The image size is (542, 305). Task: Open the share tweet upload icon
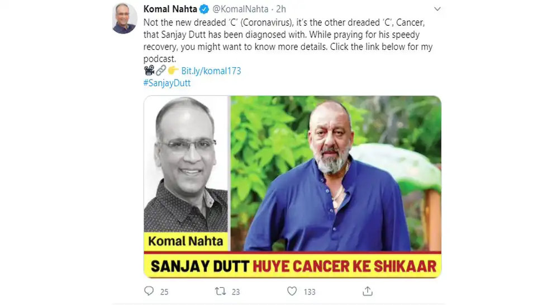coord(368,291)
